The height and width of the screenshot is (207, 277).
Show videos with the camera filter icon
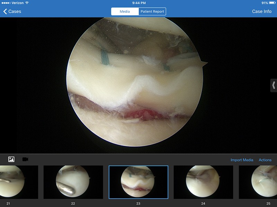(x=25, y=159)
